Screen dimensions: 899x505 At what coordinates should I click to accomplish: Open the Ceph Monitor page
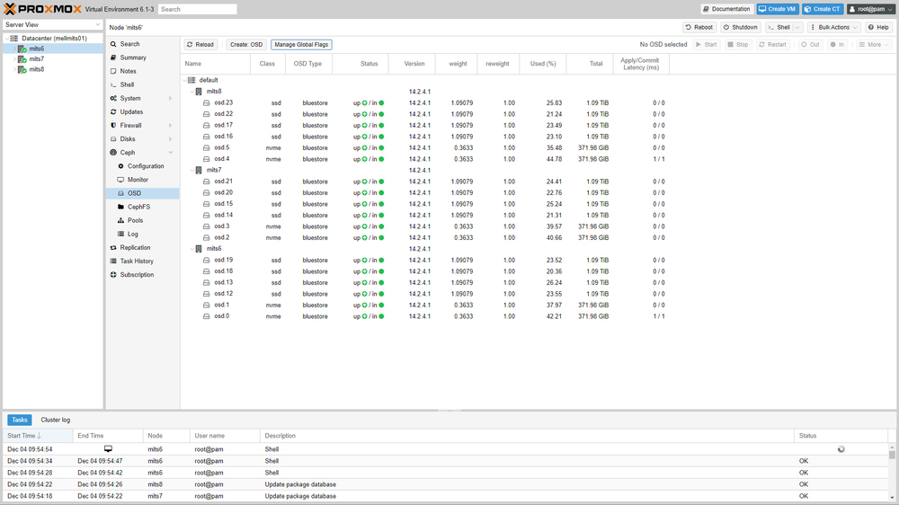click(138, 180)
